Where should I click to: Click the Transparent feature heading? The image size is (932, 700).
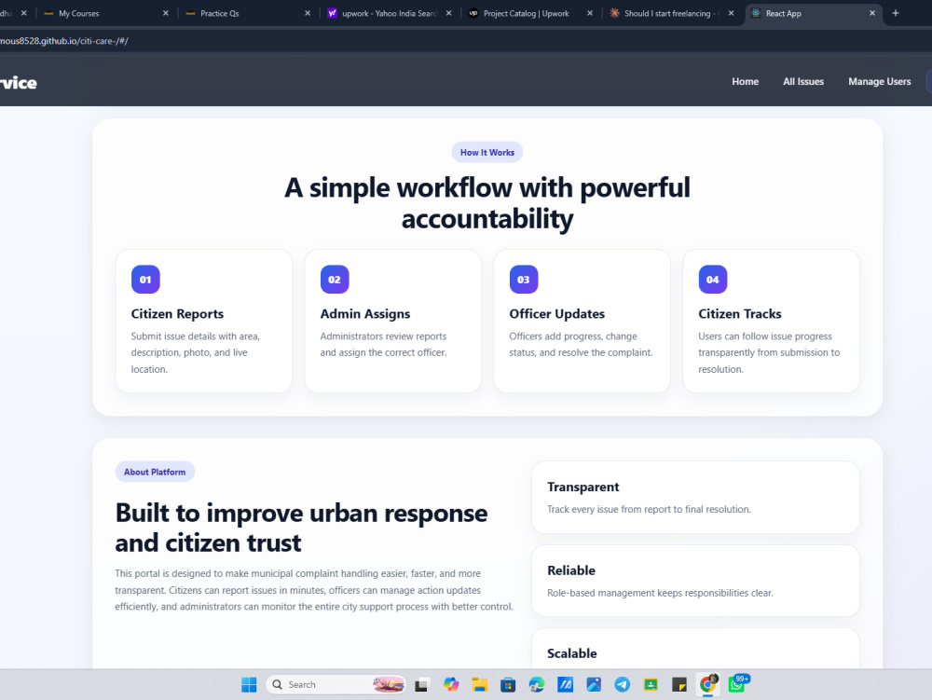[583, 487]
